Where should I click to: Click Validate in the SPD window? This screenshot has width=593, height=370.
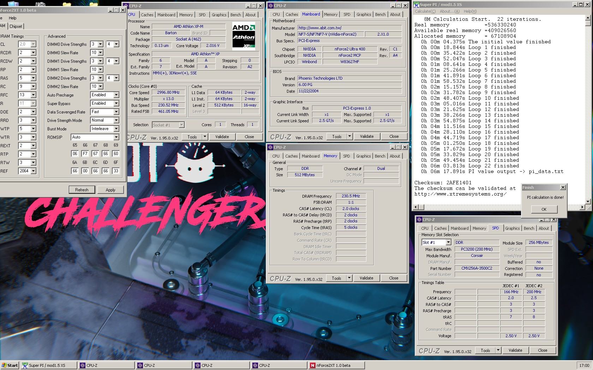515,350
